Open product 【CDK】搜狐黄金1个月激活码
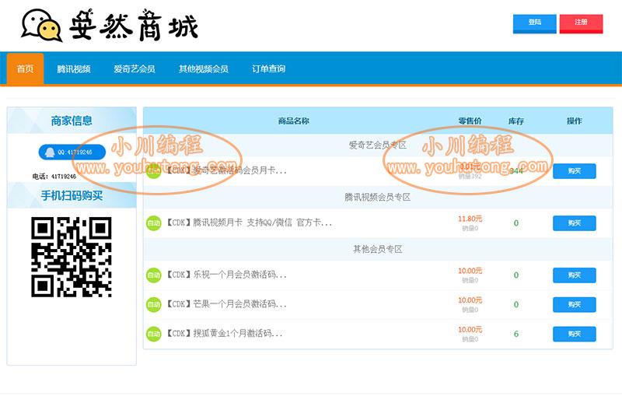Screen dimensions: 622x396 click(224, 333)
